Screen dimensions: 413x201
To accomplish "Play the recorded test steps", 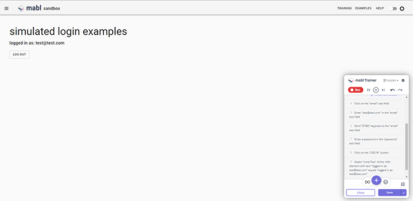I will pos(376,90).
